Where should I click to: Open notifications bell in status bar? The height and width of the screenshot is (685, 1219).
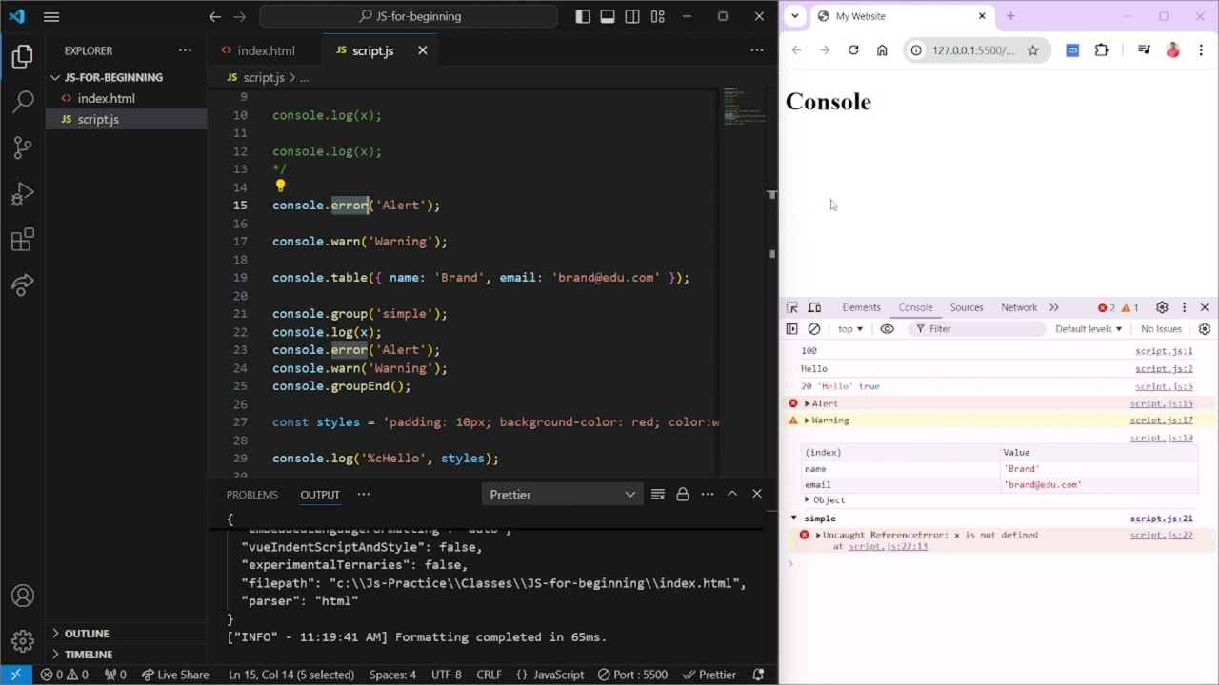tap(758, 675)
